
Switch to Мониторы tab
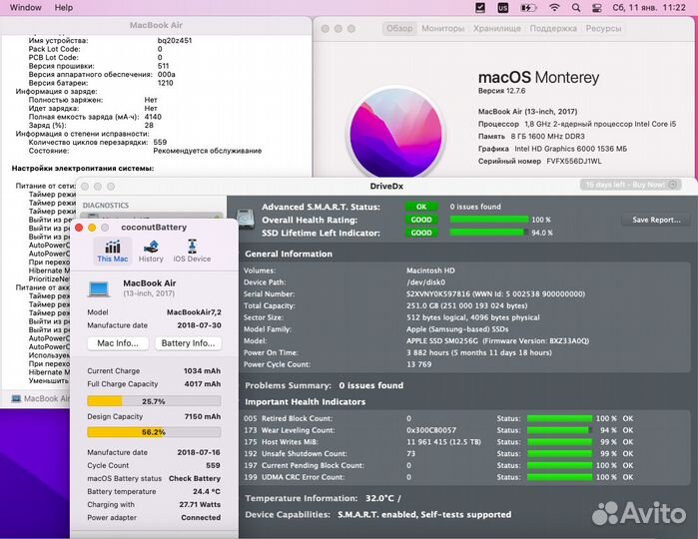click(x=443, y=28)
